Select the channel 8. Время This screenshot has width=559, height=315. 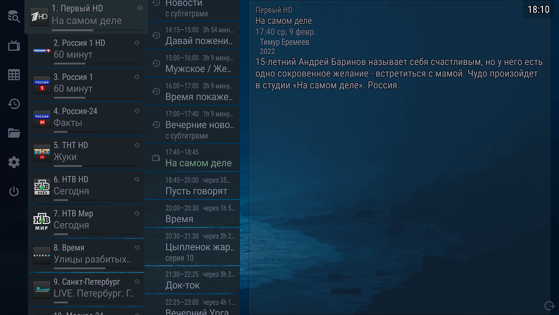point(86,255)
